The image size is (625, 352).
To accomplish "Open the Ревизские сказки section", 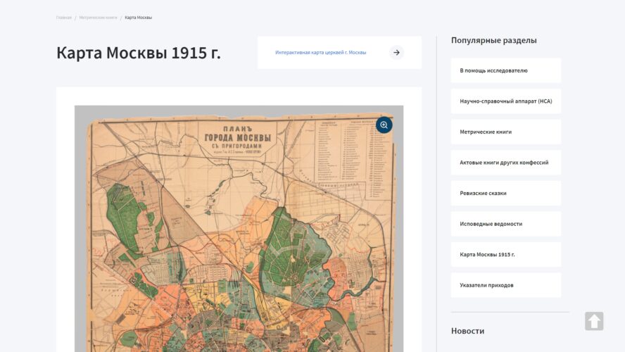I will coord(506,194).
